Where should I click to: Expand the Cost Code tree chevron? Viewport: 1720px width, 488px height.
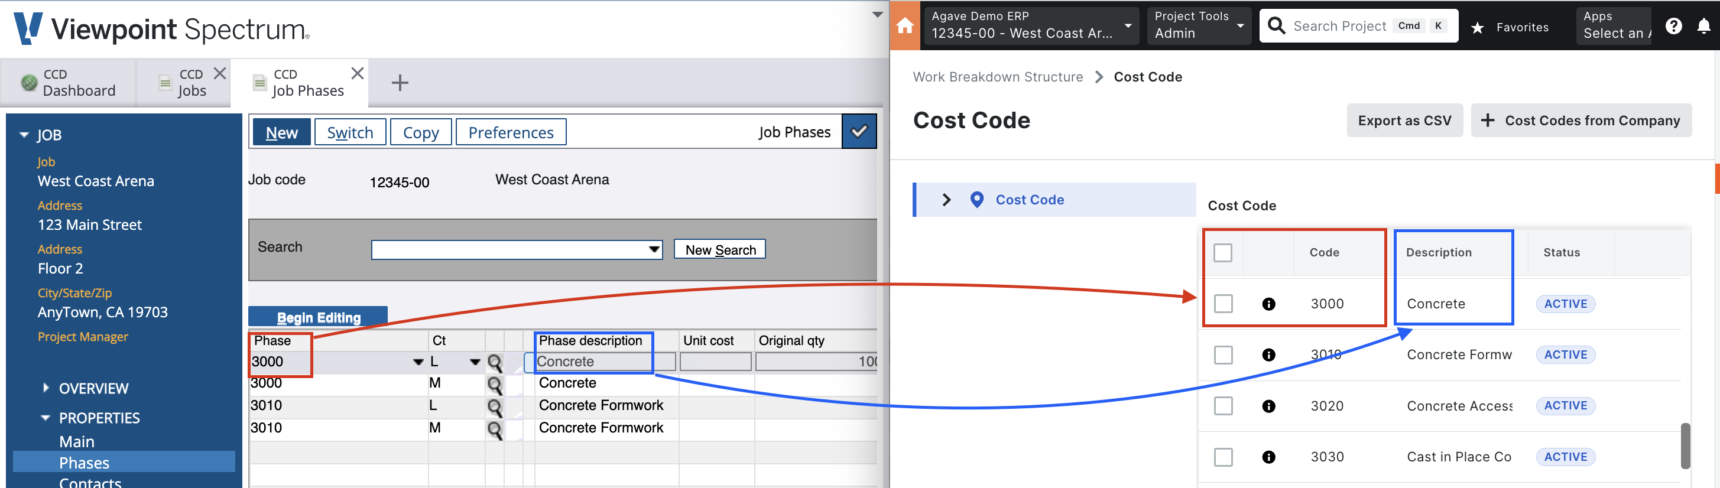coord(946,200)
